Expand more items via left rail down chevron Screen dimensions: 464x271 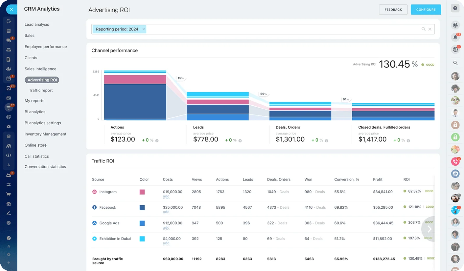[9, 223]
